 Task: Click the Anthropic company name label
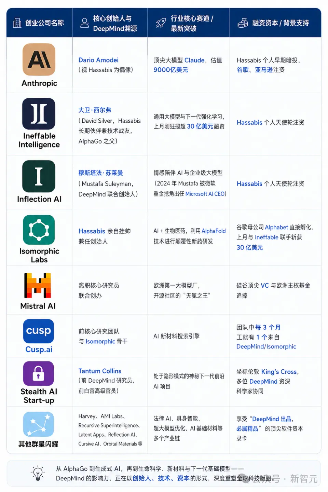tap(39, 83)
